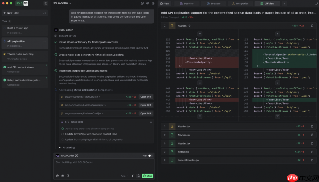Click the copy icon for App.jsx diff
The height and width of the screenshot is (182, 319).
pyautogui.click(x=312, y=25)
